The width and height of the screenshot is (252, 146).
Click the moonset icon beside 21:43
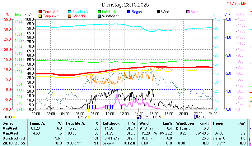[x=196, y=117]
